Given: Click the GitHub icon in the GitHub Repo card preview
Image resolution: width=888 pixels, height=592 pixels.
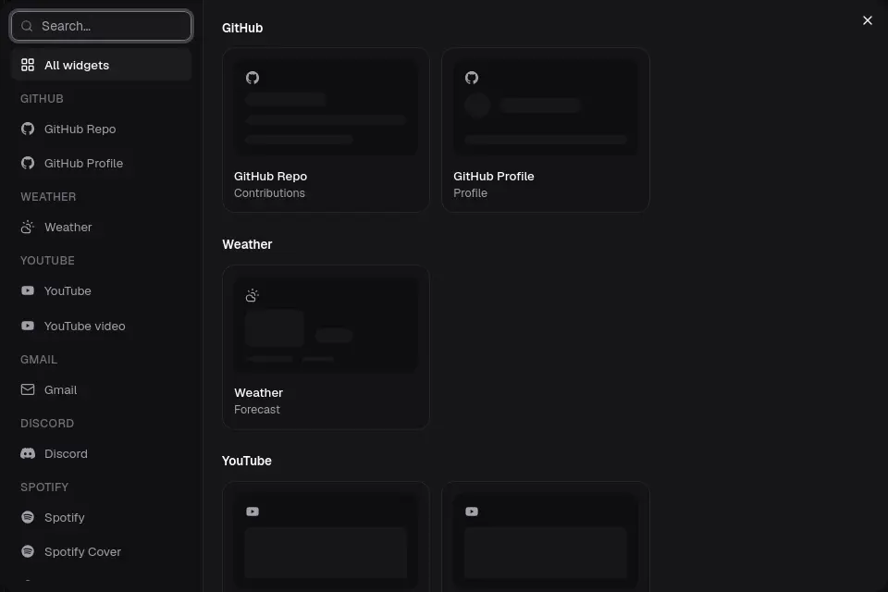Looking at the screenshot, I should click(253, 78).
